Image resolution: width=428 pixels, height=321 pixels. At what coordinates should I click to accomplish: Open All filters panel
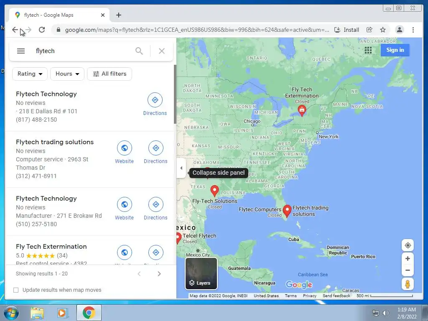pos(110,74)
